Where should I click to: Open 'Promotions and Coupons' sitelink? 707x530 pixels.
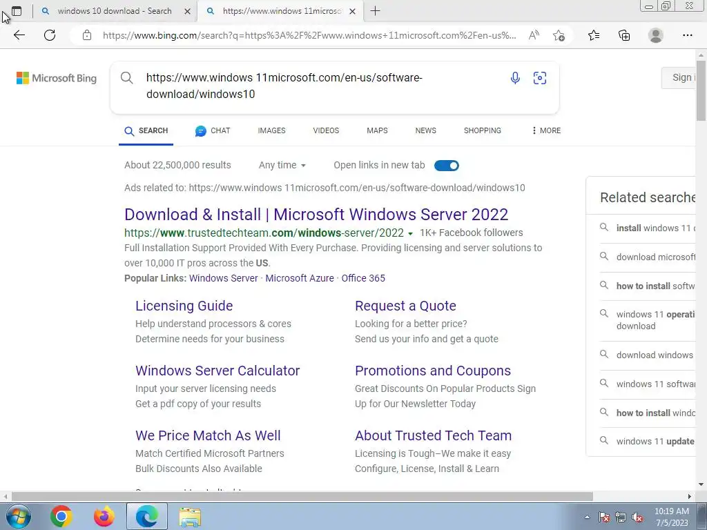433,371
